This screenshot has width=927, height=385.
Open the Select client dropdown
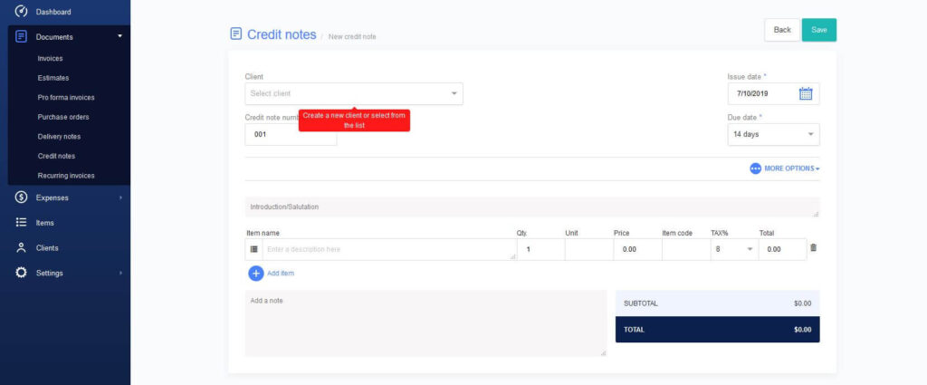click(x=354, y=93)
